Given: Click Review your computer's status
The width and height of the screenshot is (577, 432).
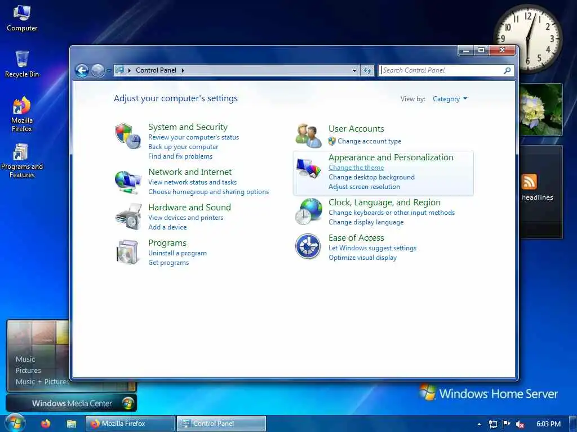Looking at the screenshot, I should tap(194, 137).
